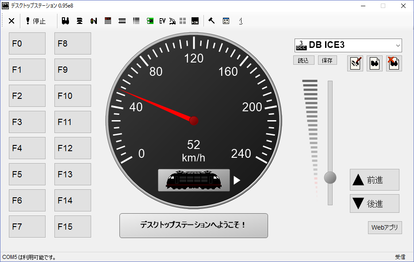
Task: Close the デスクトップステーション window
Action: pyautogui.click(x=403, y=6)
